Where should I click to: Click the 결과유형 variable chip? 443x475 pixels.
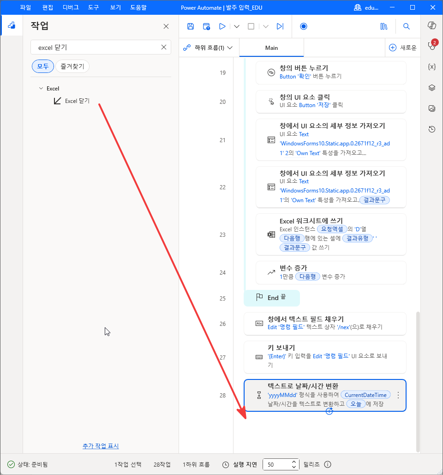click(x=357, y=238)
